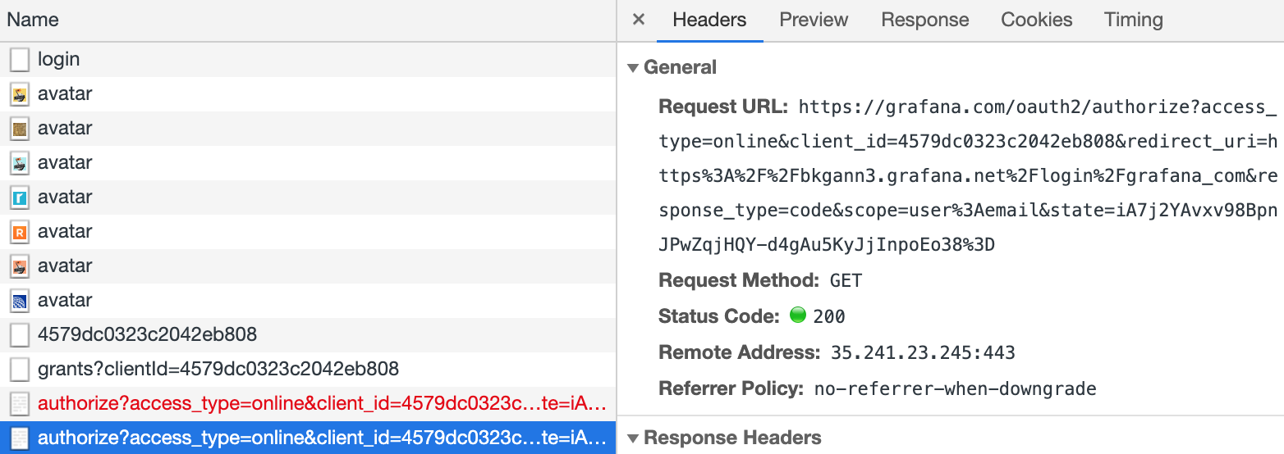Click the document icon of highlighted authorize request
This screenshot has height=454, width=1284.
point(20,438)
